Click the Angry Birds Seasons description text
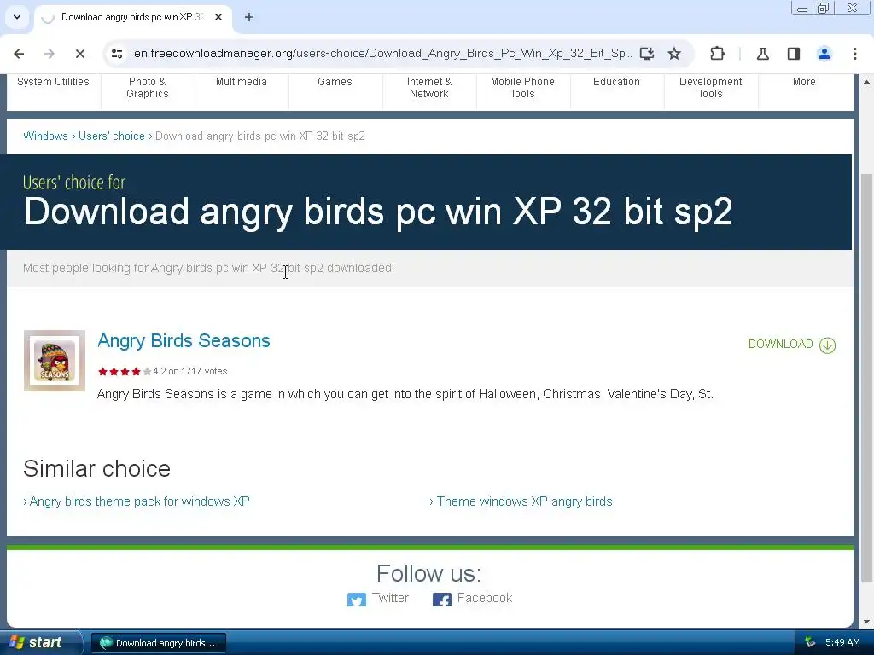Screen dimensions: 874x655 [405, 394]
